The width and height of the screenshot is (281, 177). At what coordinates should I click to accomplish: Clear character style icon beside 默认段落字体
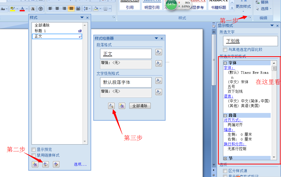(x=159, y=81)
